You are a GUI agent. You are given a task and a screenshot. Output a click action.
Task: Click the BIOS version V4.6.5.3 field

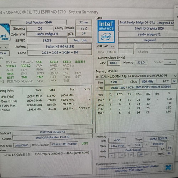tap(64, 144)
